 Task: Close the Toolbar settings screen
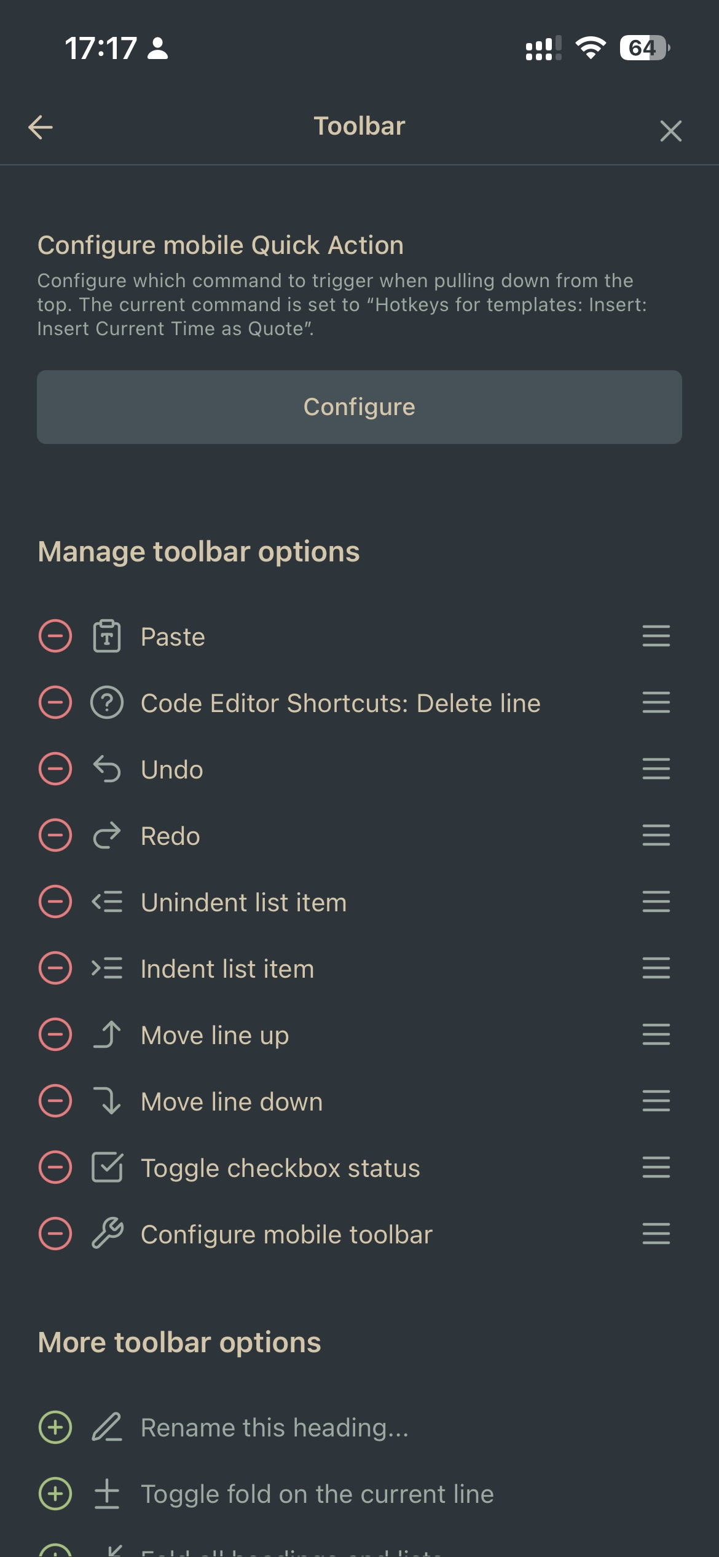pos(670,131)
